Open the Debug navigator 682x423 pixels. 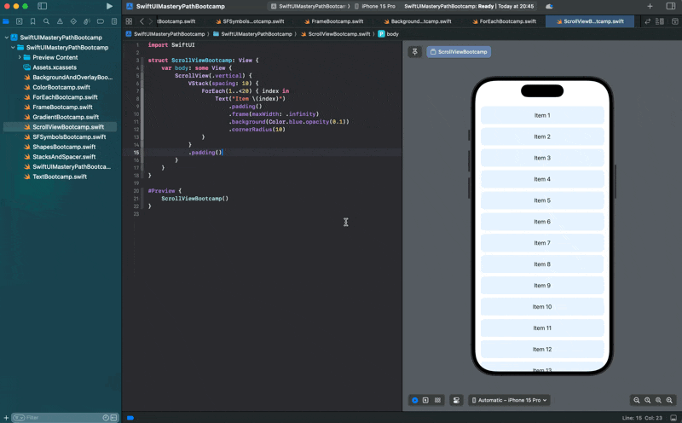[87, 21]
